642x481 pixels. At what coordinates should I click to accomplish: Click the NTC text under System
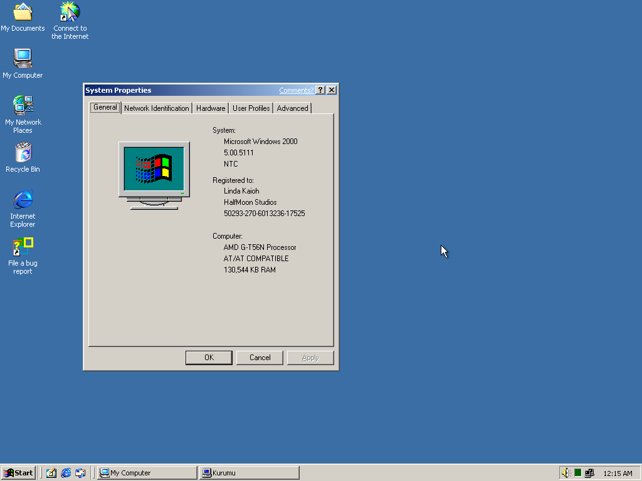(231, 164)
